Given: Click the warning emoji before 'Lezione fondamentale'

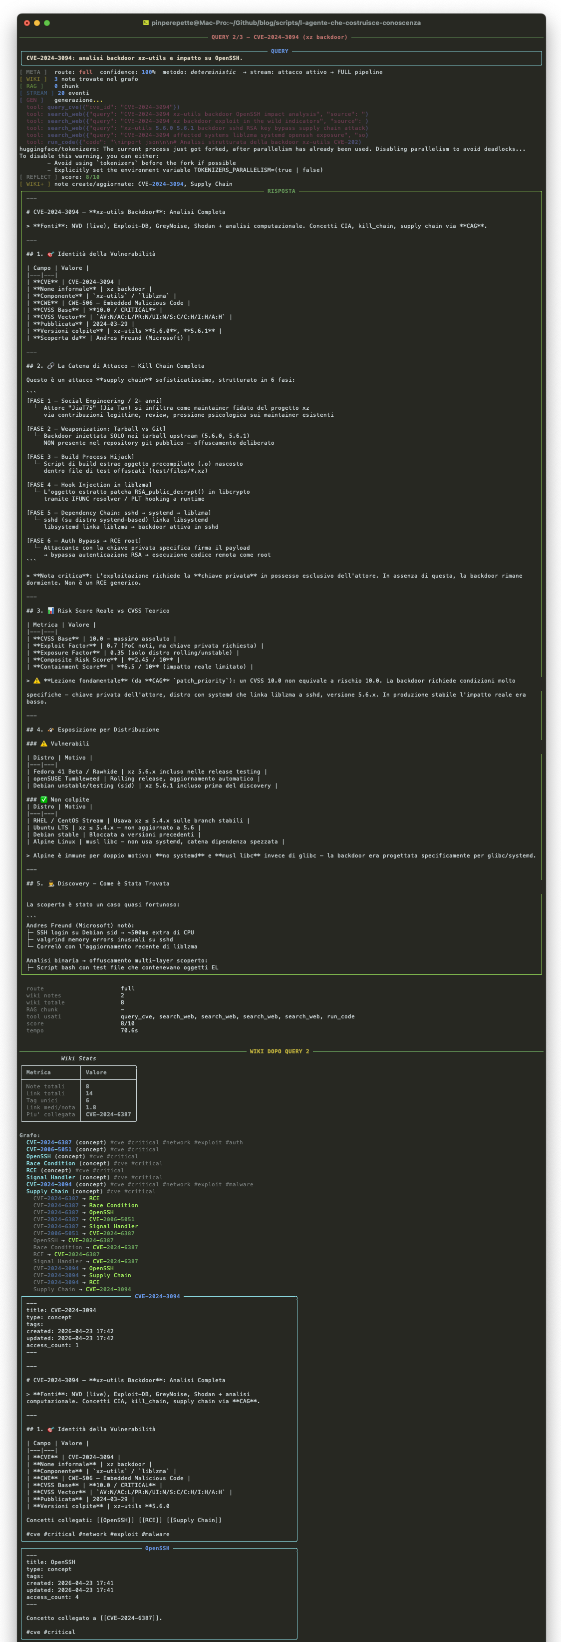Looking at the screenshot, I should [37, 681].
